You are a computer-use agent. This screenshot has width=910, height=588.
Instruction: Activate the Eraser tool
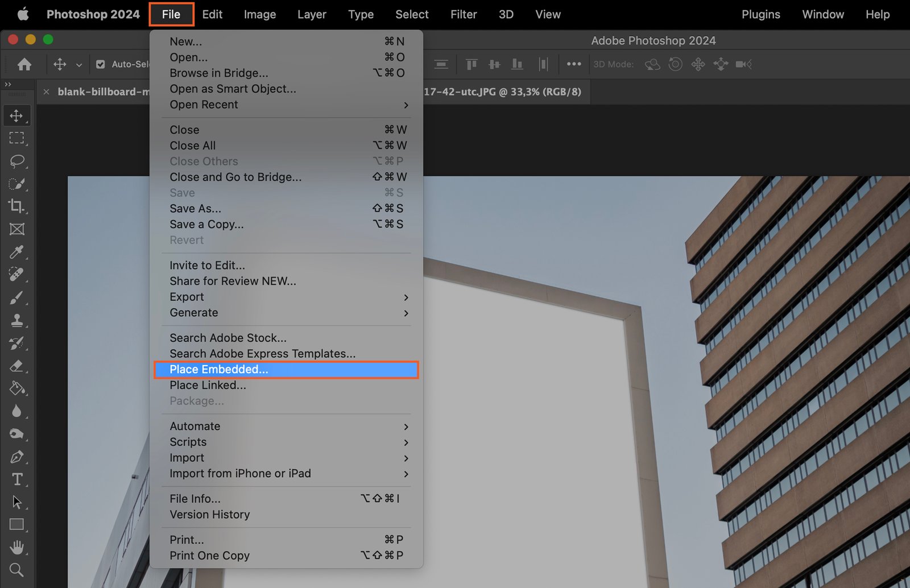[x=16, y=366]
